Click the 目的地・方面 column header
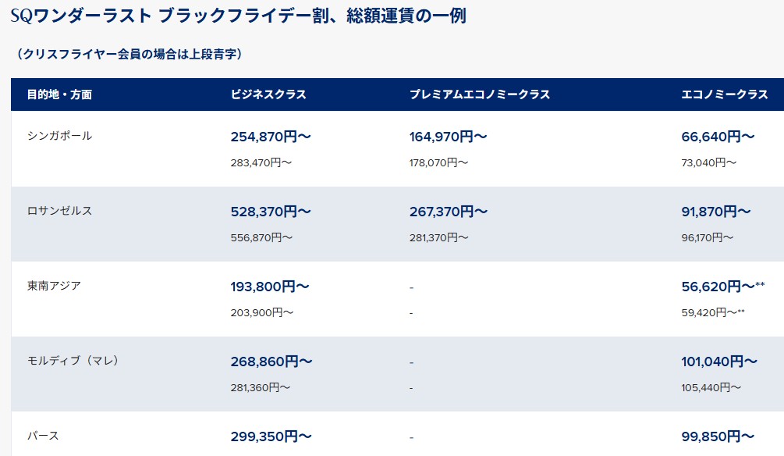Image resolution: width=784 pixels, height=456 pixels. (59, 94)
